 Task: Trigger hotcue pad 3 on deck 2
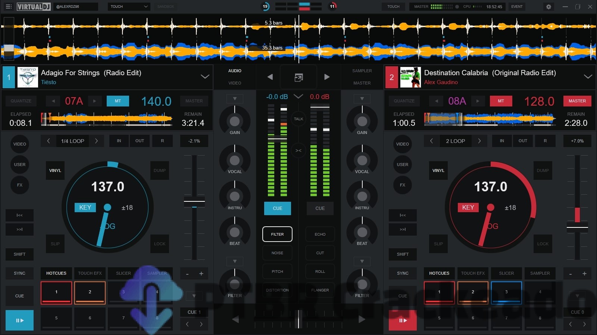pyautogui.click(x=506, y=292)
